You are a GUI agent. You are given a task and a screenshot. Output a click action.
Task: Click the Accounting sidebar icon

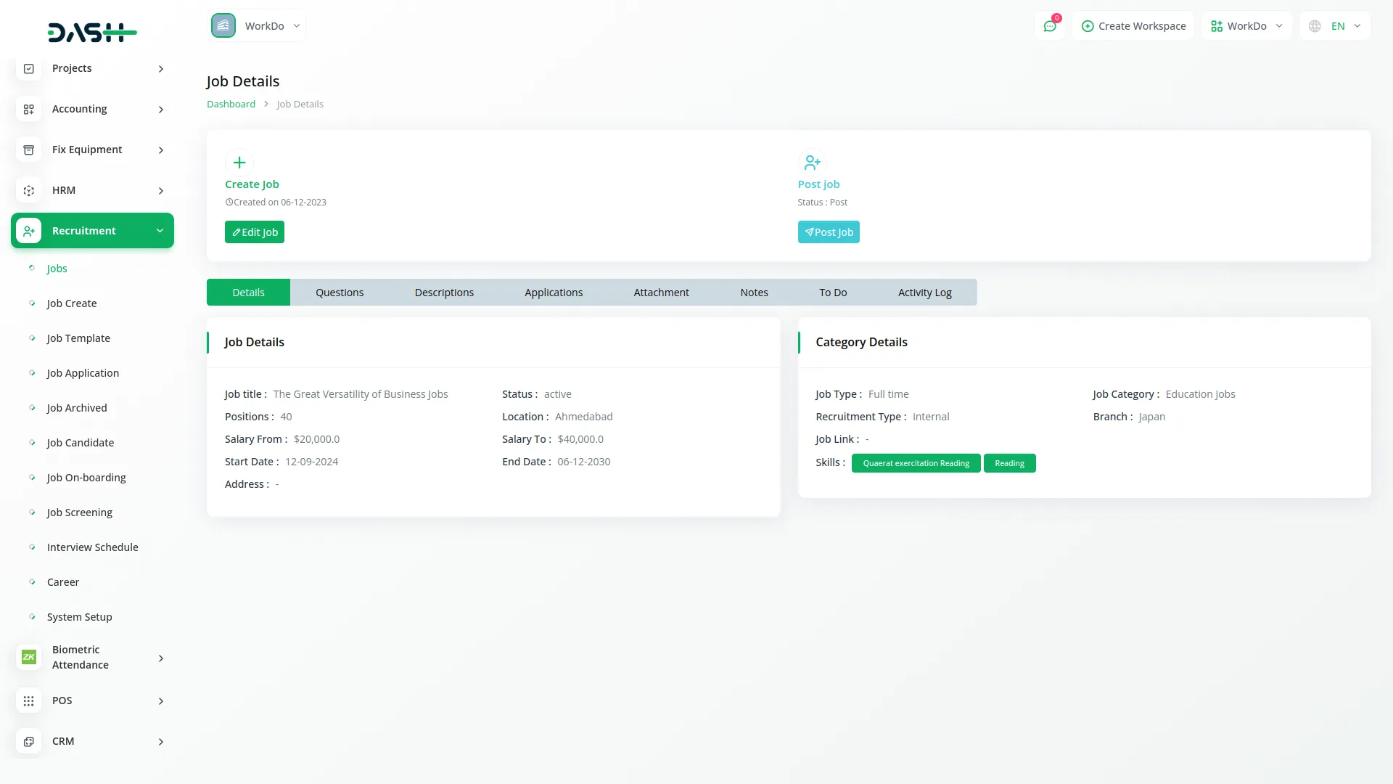(29, 109)
